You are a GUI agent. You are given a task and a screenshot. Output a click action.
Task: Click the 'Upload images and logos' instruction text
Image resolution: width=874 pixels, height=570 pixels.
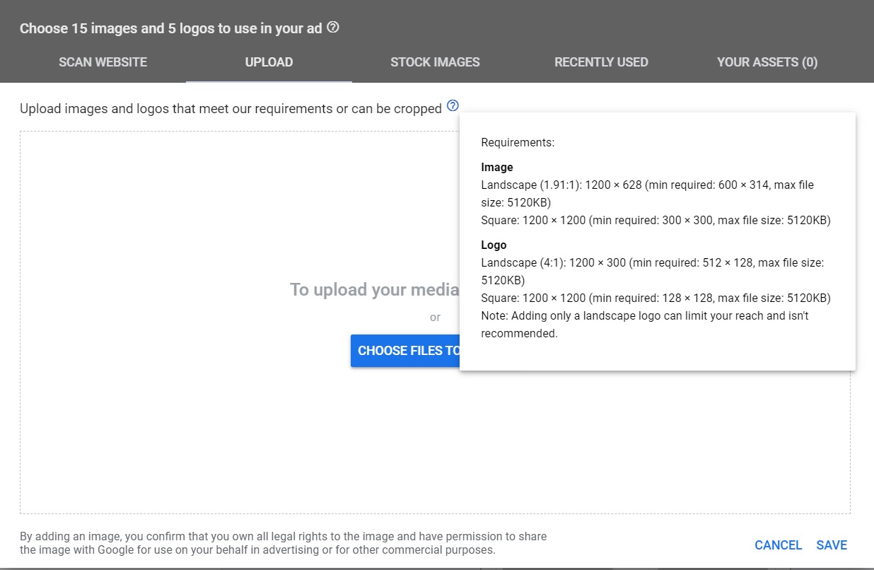pyautogui.click(x=231, y=109)
